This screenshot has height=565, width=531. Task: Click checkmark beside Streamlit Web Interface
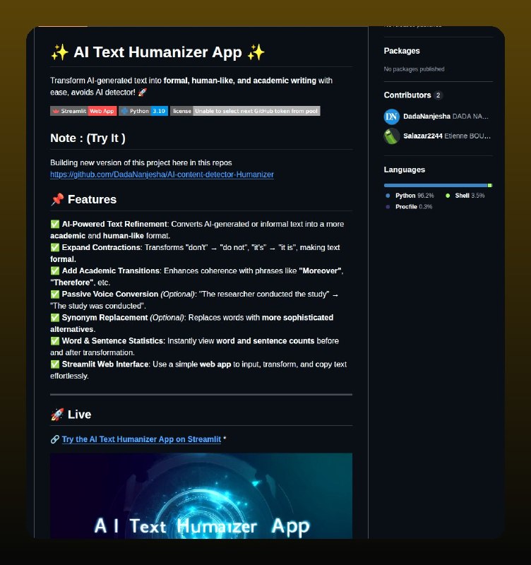point(55,364)
